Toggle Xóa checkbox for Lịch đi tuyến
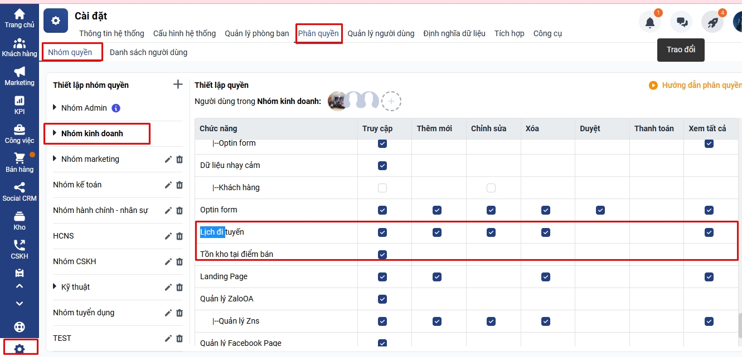This screenshot has width=742, height=357. [x=545, y=232]
